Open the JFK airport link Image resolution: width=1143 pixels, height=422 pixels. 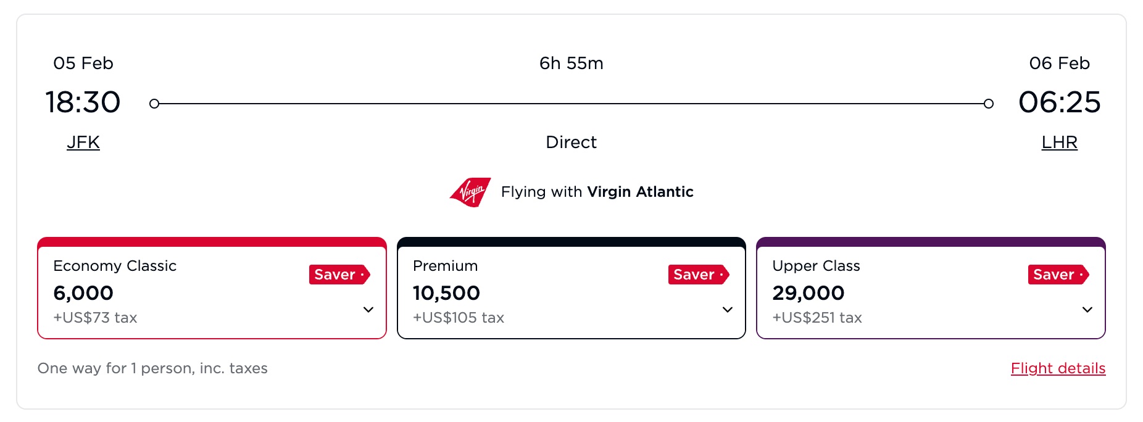[82, 142]
